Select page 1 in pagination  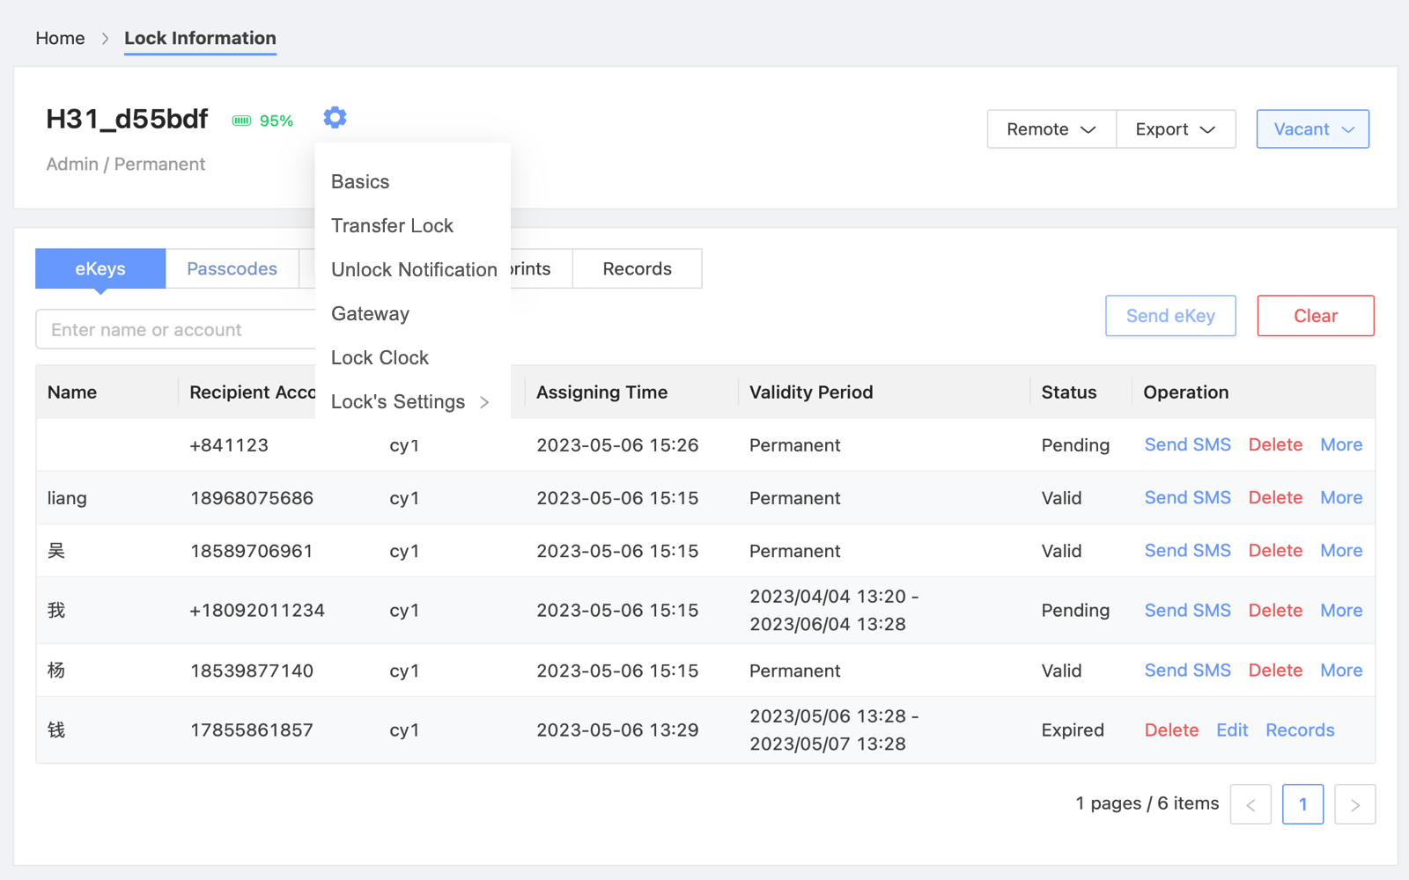[1303, 804]
